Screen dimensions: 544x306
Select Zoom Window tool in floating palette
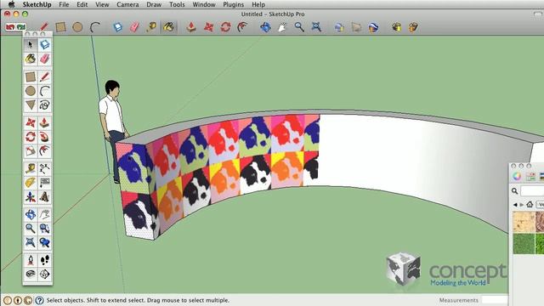[x=45, y=229]
